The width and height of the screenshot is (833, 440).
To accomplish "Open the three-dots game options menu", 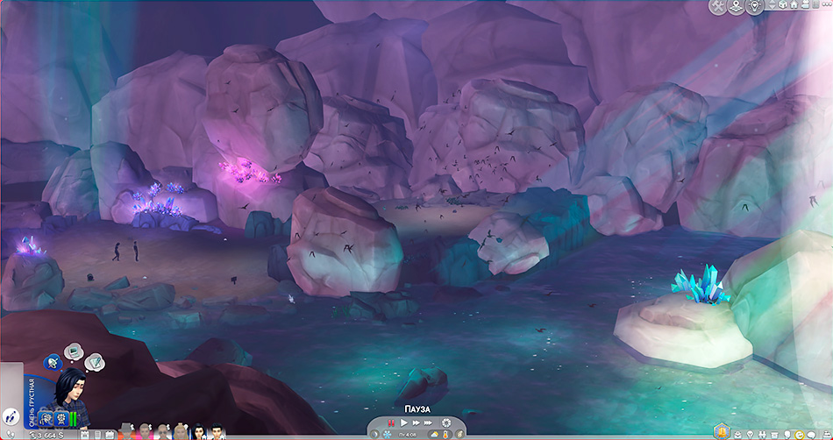I will pyautogui.click(x=827, y=4).
